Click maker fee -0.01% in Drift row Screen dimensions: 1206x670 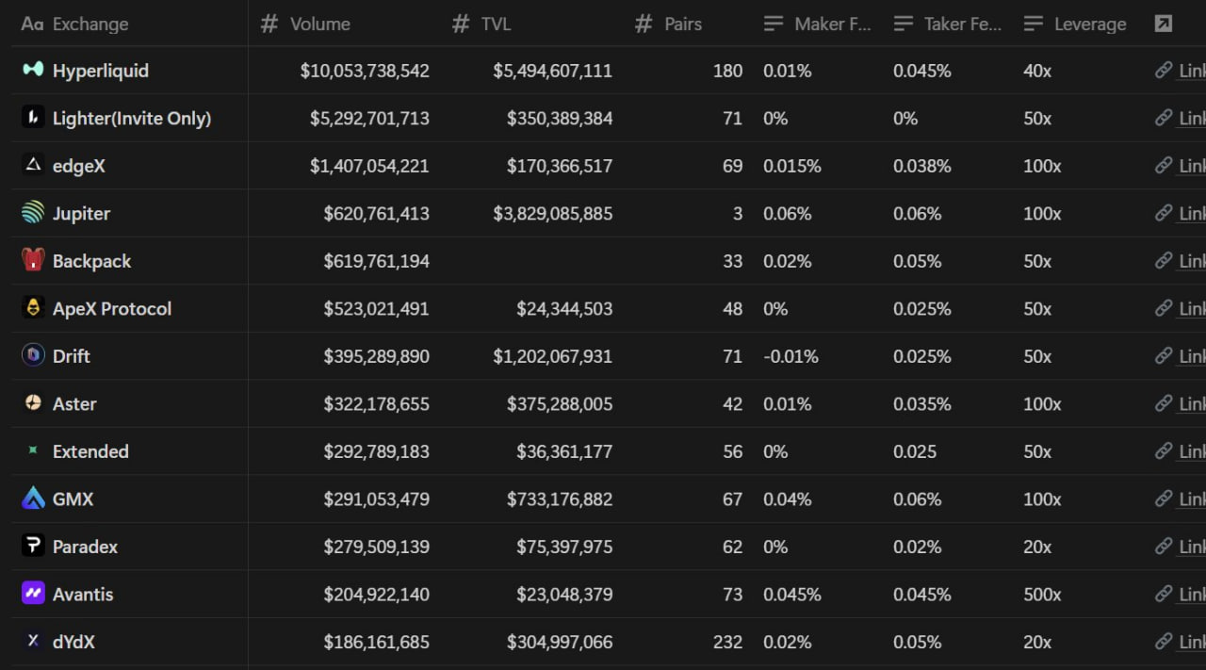click(x=790, y=356)
